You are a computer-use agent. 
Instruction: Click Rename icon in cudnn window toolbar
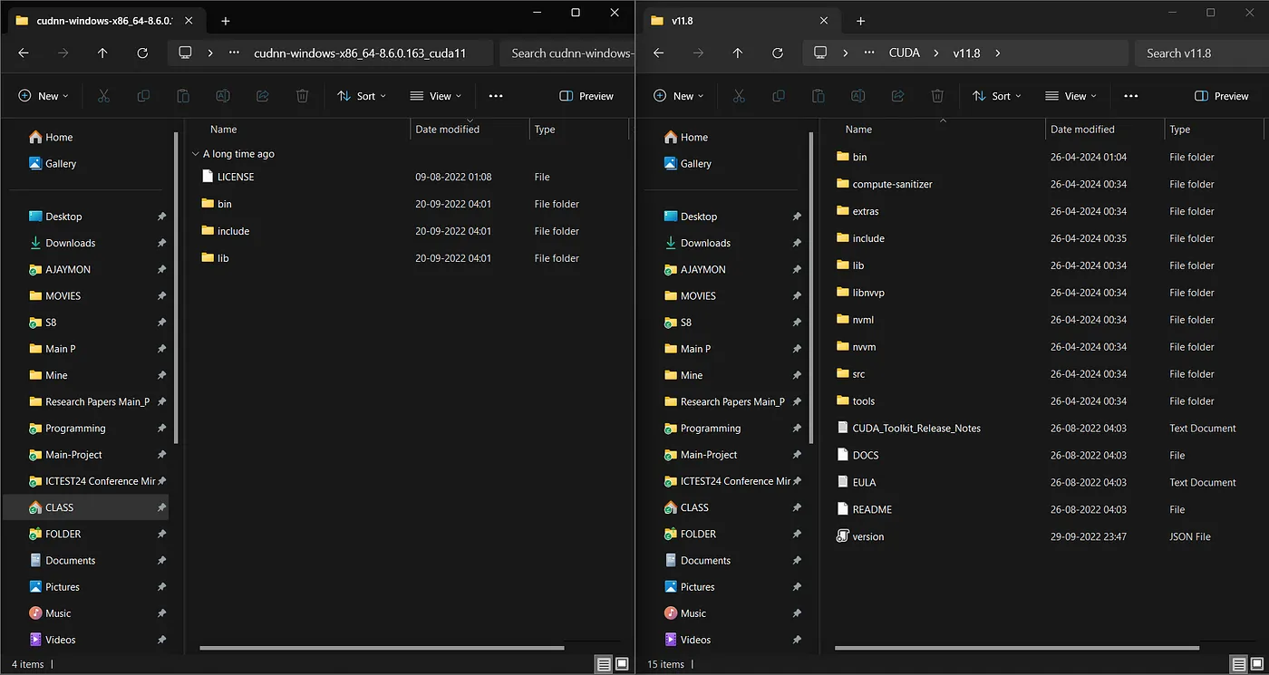click(x=223, y=96)
